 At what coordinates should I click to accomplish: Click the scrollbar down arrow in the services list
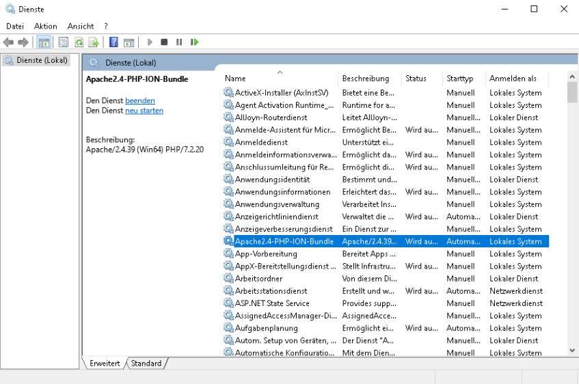572,351
